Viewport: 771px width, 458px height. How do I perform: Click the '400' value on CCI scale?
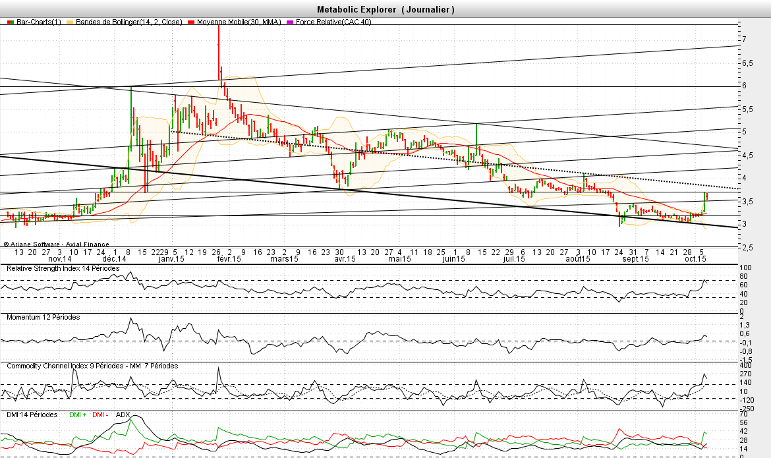point(746,365)
